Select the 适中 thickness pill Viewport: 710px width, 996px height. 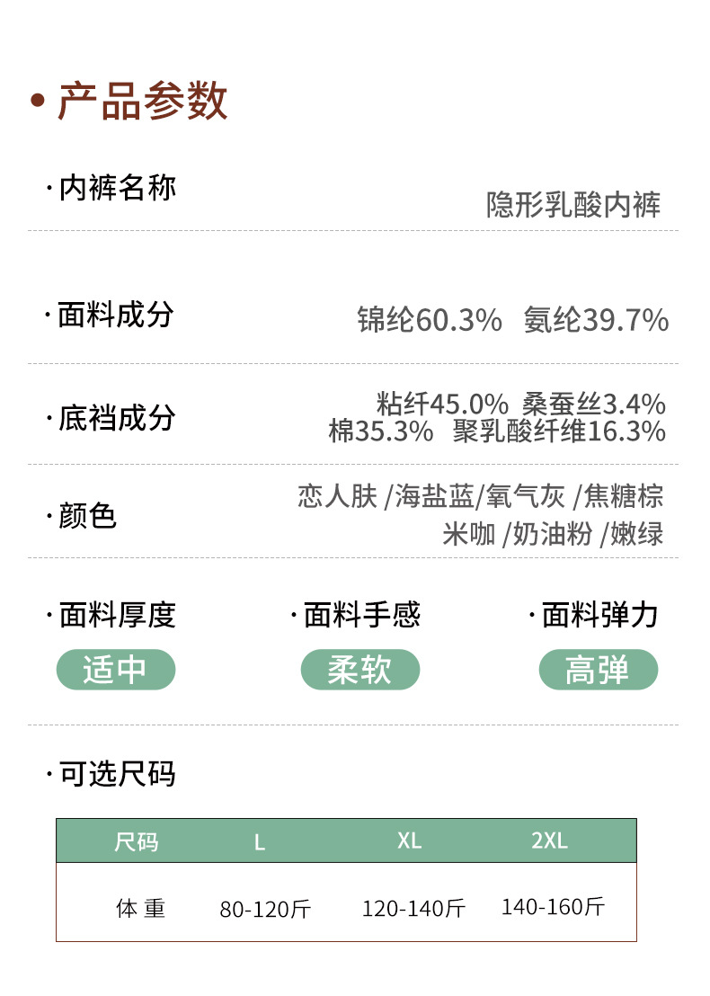click(115, 670)
